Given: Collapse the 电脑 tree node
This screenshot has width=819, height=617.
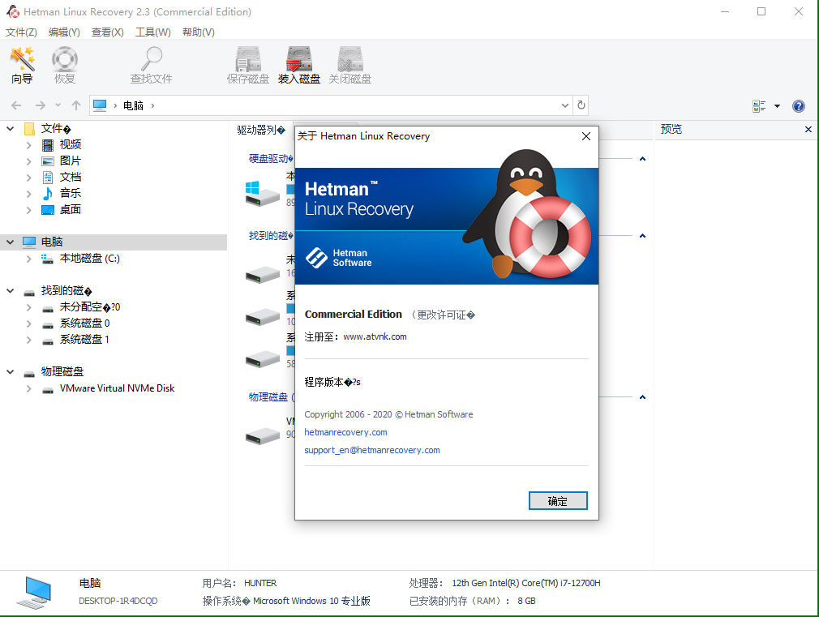Looking at the screenshot, I should tap(10, 242).
